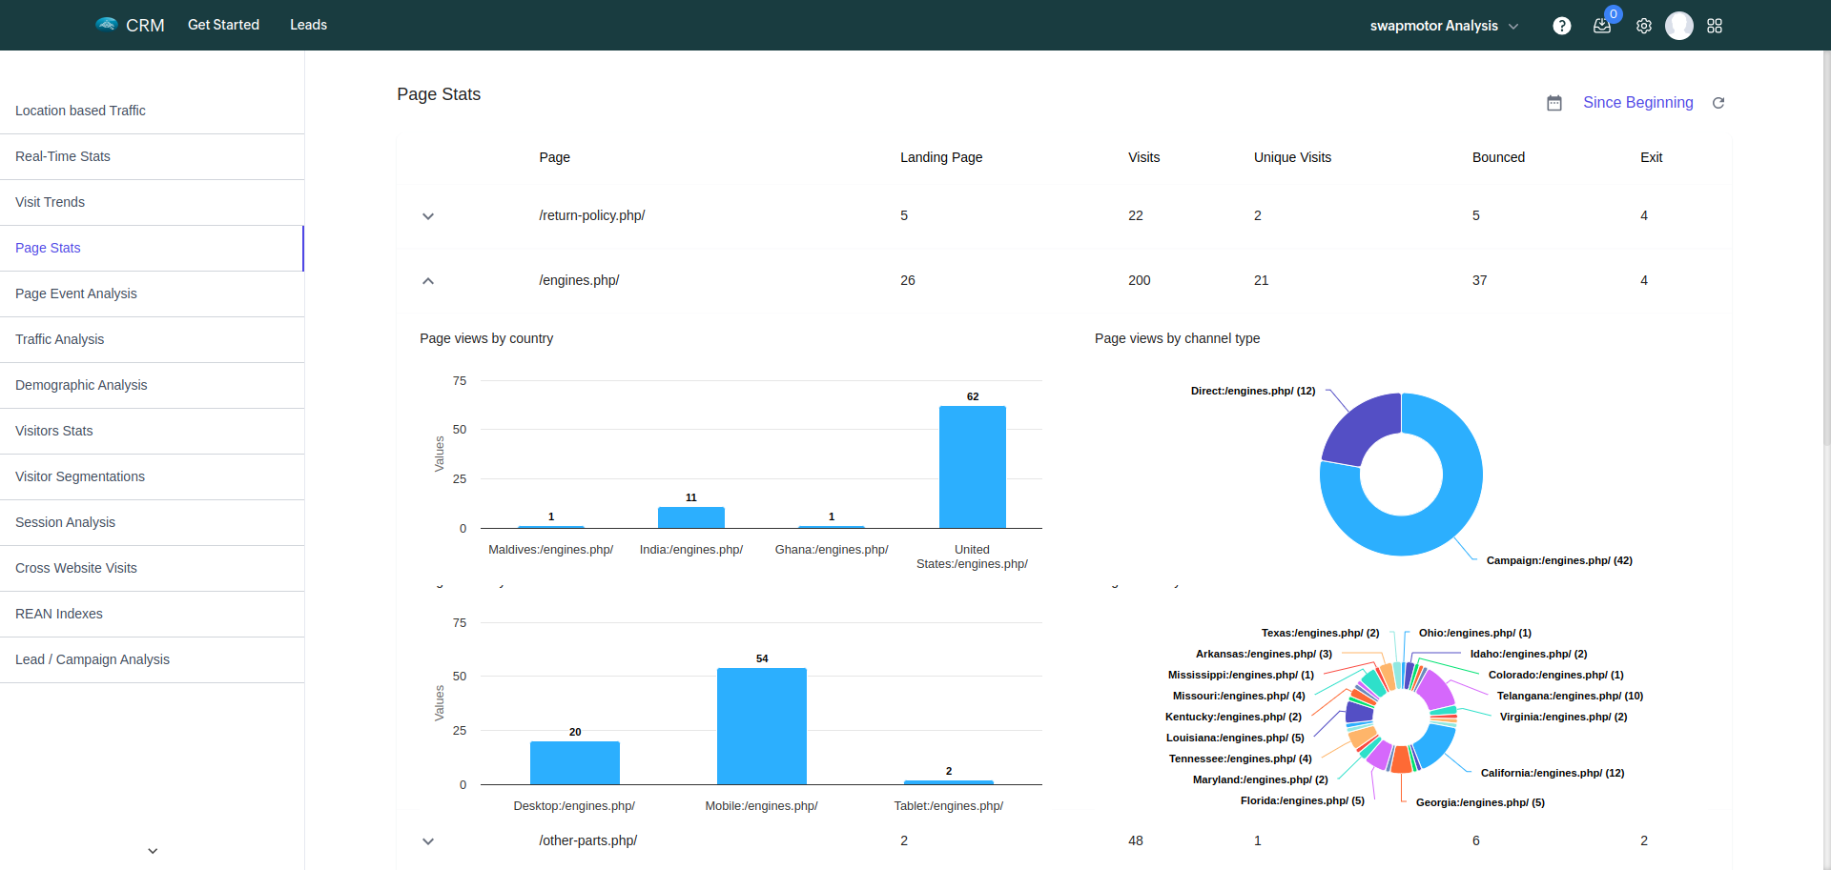
Task: Click /return-policy.php/ page name
Action: coord(591,215)
